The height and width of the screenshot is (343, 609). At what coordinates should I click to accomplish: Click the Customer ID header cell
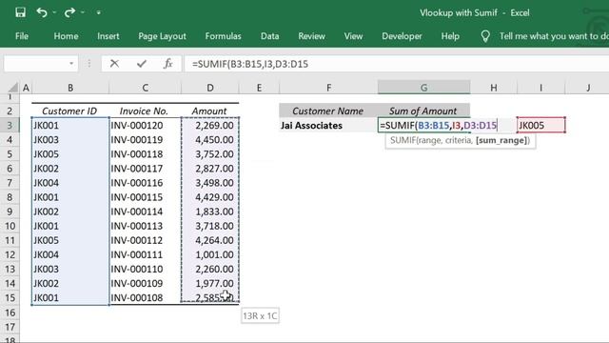(70, 111)
